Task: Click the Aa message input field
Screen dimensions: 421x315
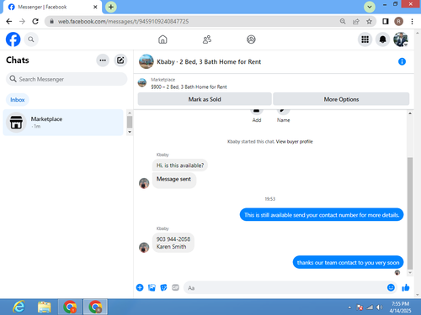Action: 285,288
